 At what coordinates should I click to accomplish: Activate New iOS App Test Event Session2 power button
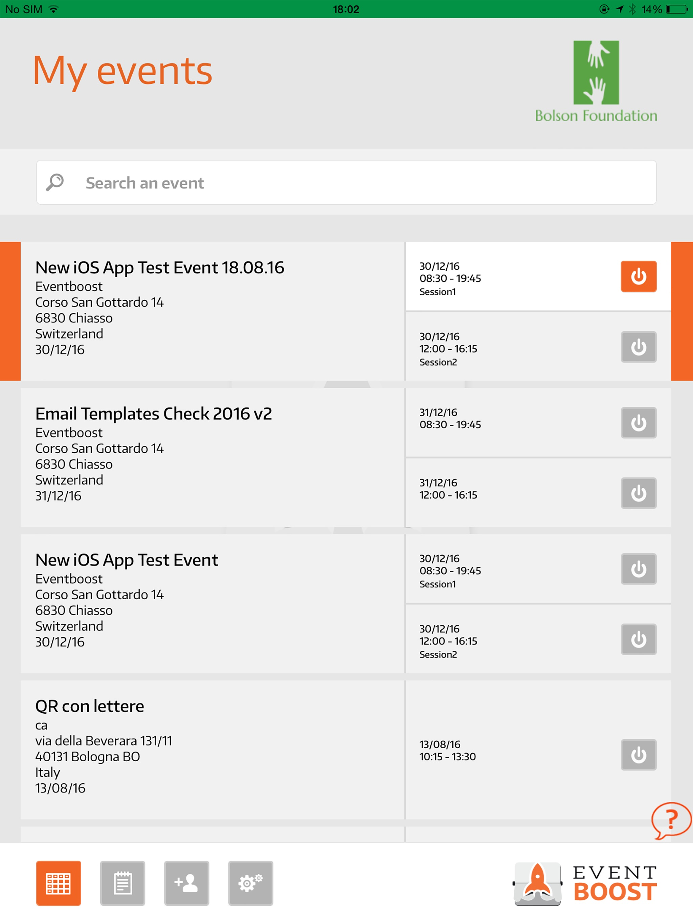638,639
